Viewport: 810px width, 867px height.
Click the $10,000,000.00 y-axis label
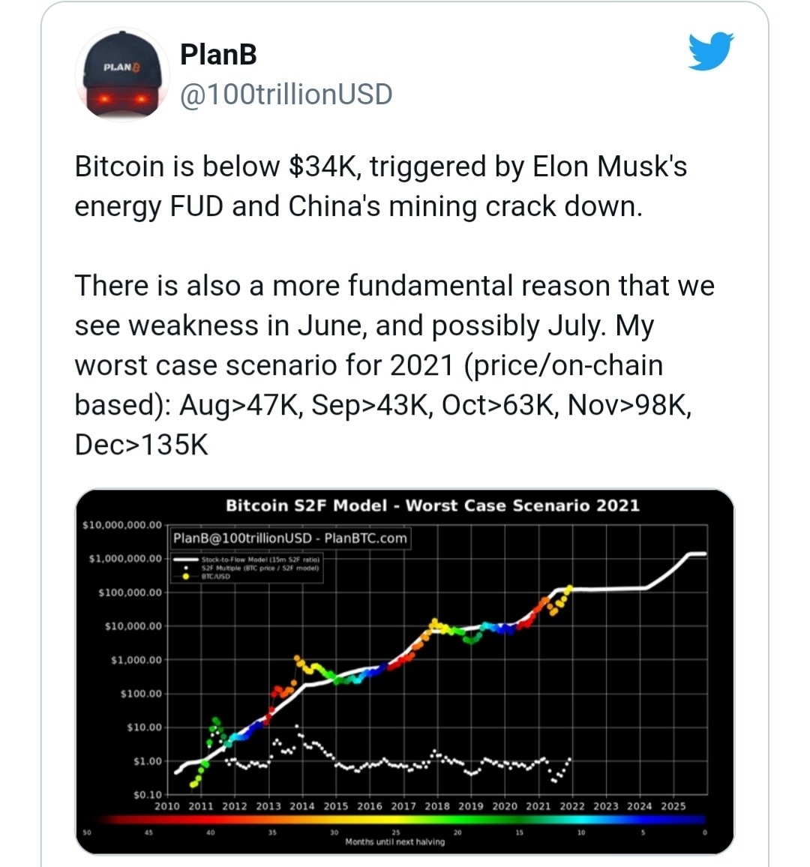[x=121, y=525]
